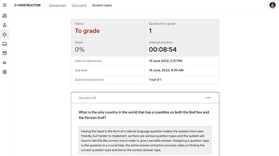Open the user profile avatar

[x=272, y=5]
